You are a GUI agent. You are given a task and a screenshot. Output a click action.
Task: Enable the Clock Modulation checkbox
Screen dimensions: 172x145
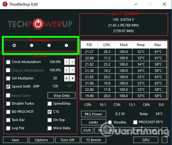click(x=8, y=62)
